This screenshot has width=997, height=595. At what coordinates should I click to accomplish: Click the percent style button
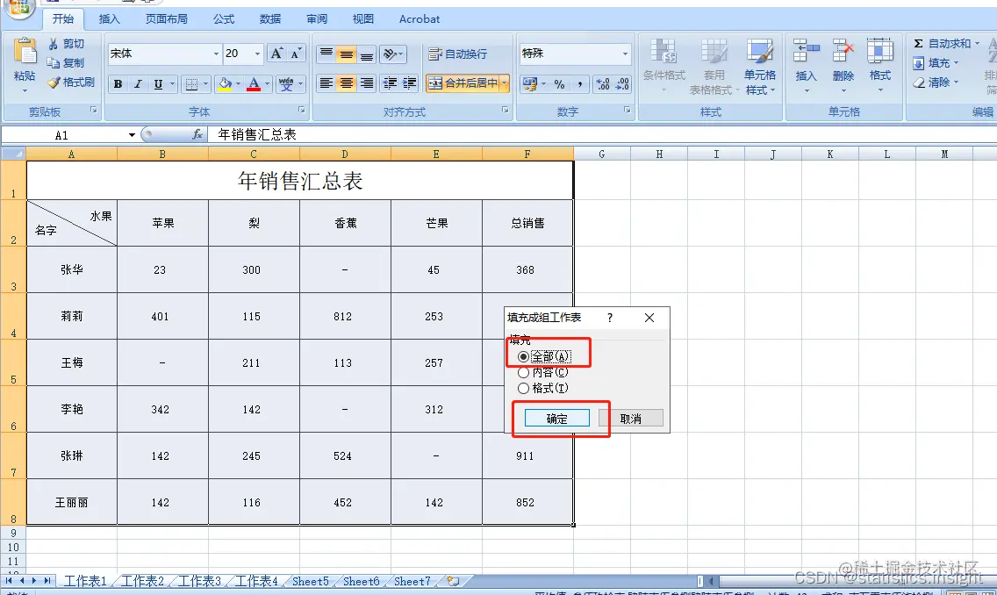(560, 84)
